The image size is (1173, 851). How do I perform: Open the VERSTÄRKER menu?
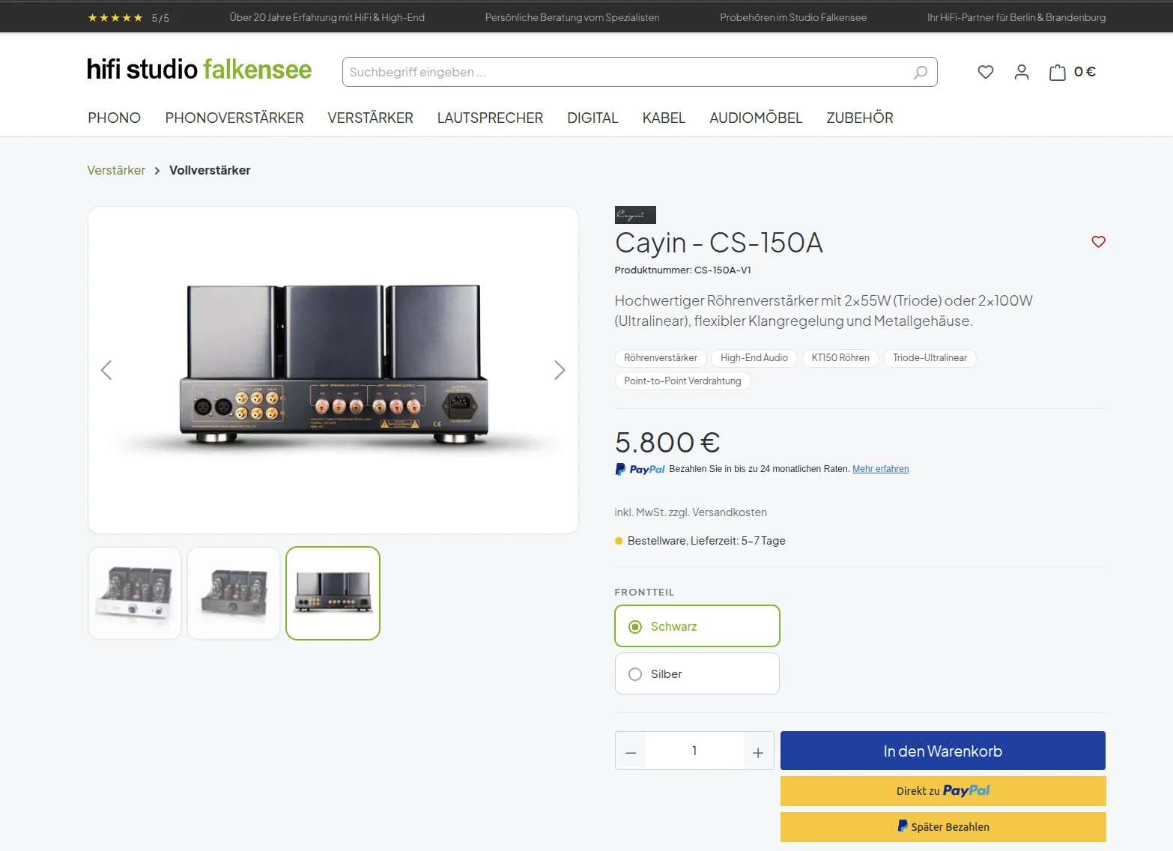click(370, 118)
